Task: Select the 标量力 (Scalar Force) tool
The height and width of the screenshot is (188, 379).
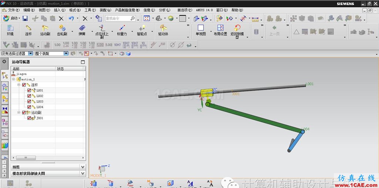Action: tap(122, 30)
